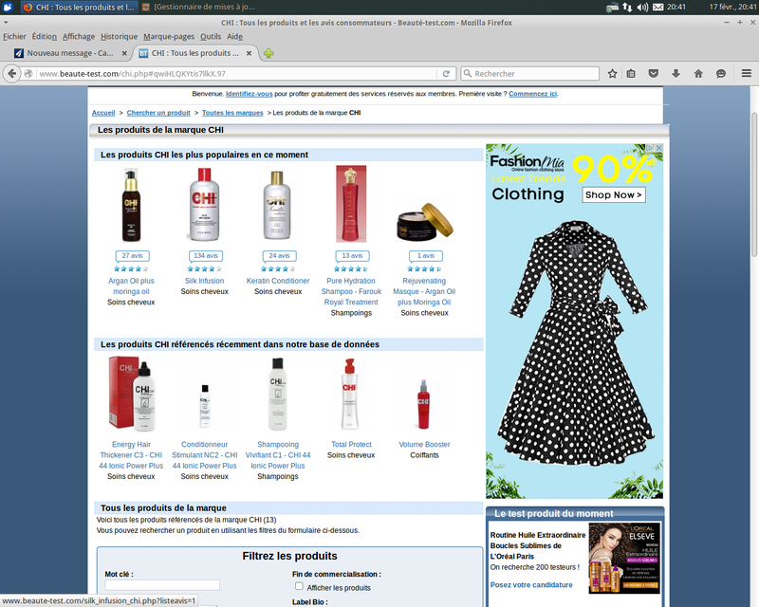Image resolution: width=759 pixels, height=607 pixels.
Task: Open 'Volume Booster' product link
Action: (424, 445)
